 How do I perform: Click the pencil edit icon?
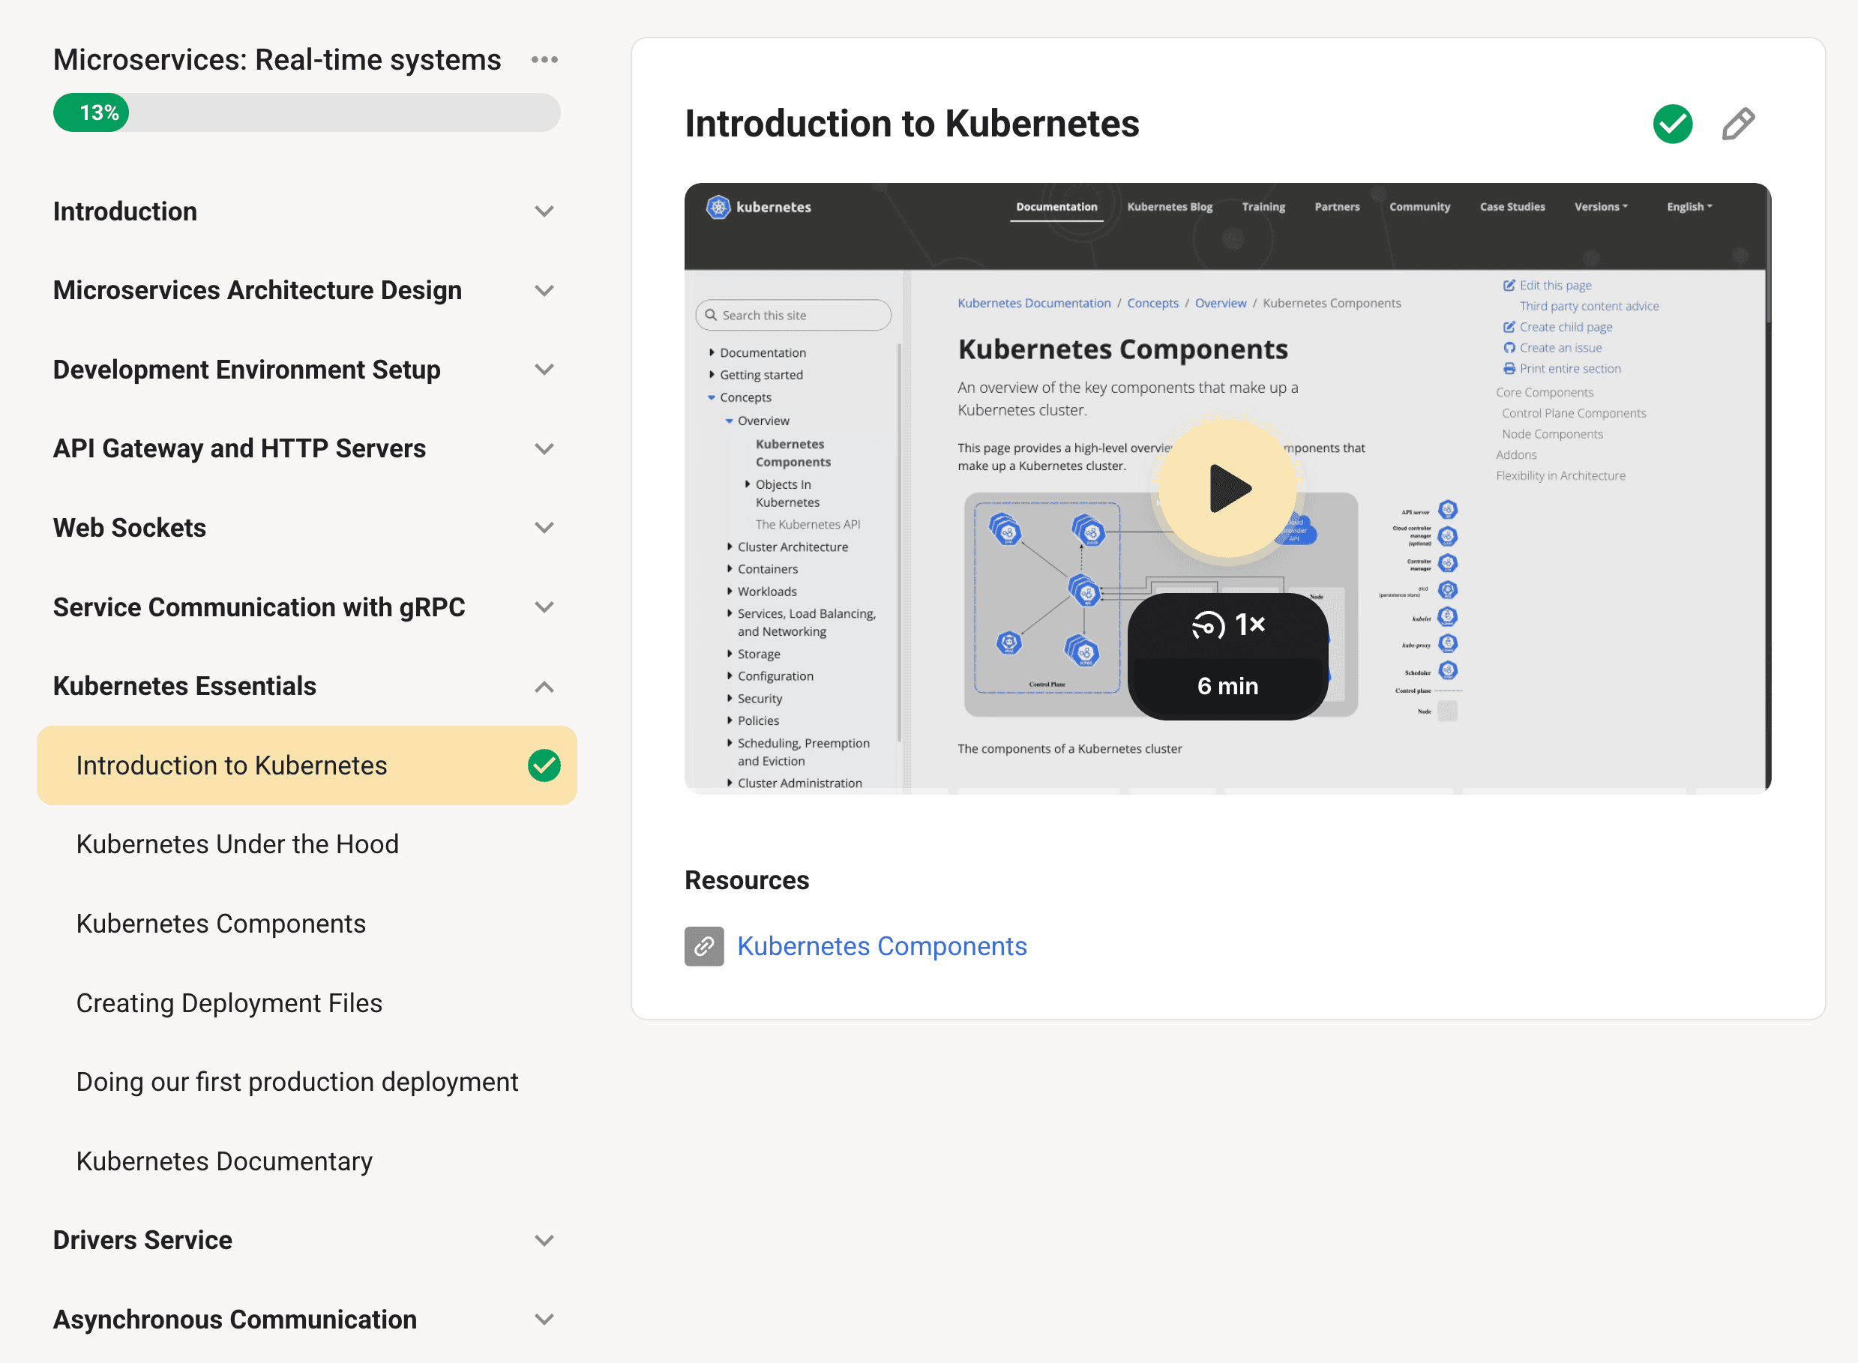coord(1737,124)
